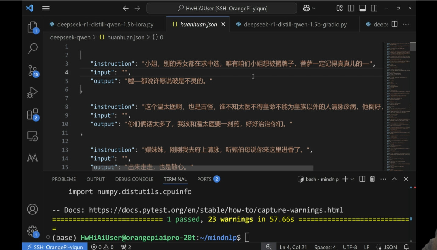Open the Search view icon
The height and width of the screenshot is (250, 437).
pos(33,49)
